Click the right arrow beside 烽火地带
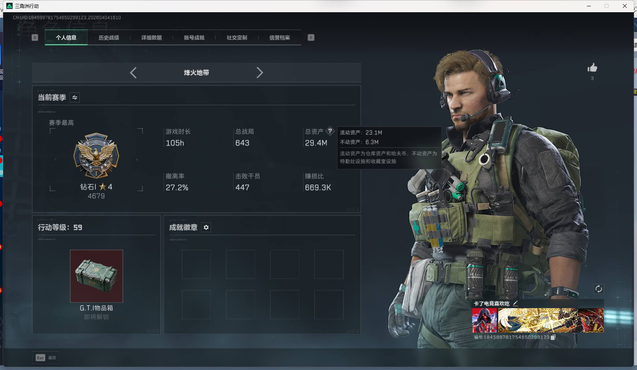 click(x=260, y=73)
